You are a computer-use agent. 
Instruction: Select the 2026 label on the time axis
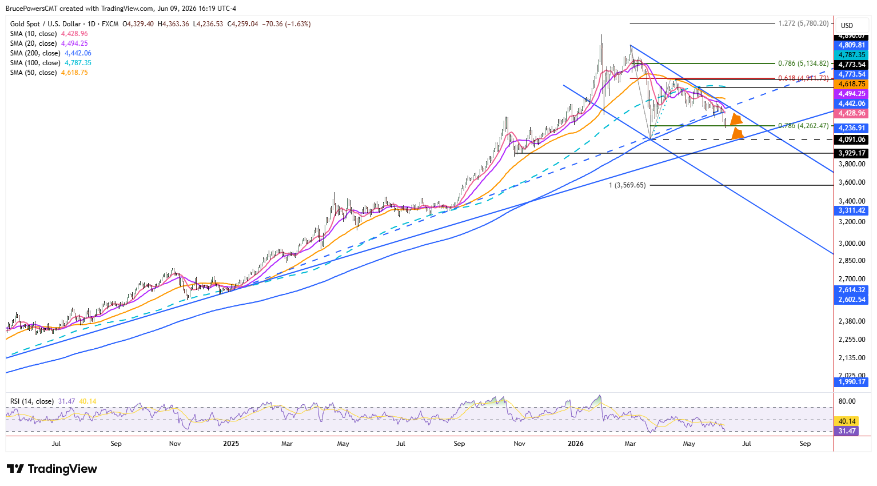(576, 444)
